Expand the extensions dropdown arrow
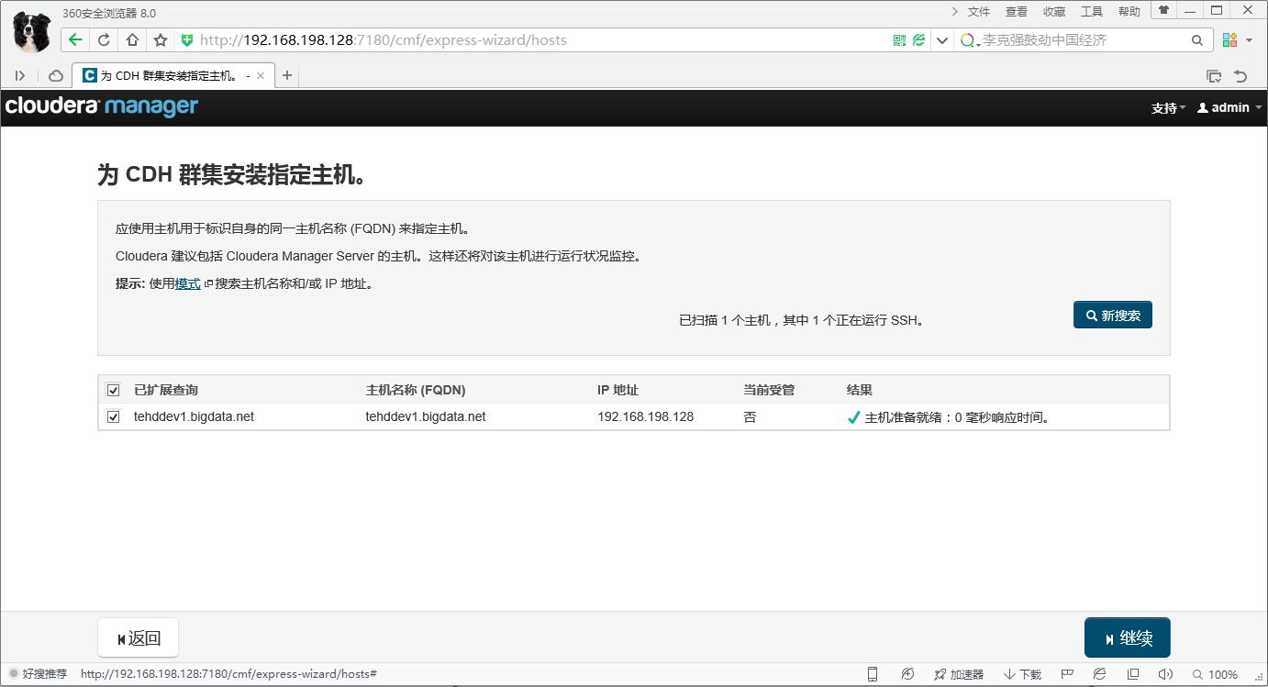The width and height of the screenshot is (1268, 687). pyautogui.click(x=1248, y=40)
